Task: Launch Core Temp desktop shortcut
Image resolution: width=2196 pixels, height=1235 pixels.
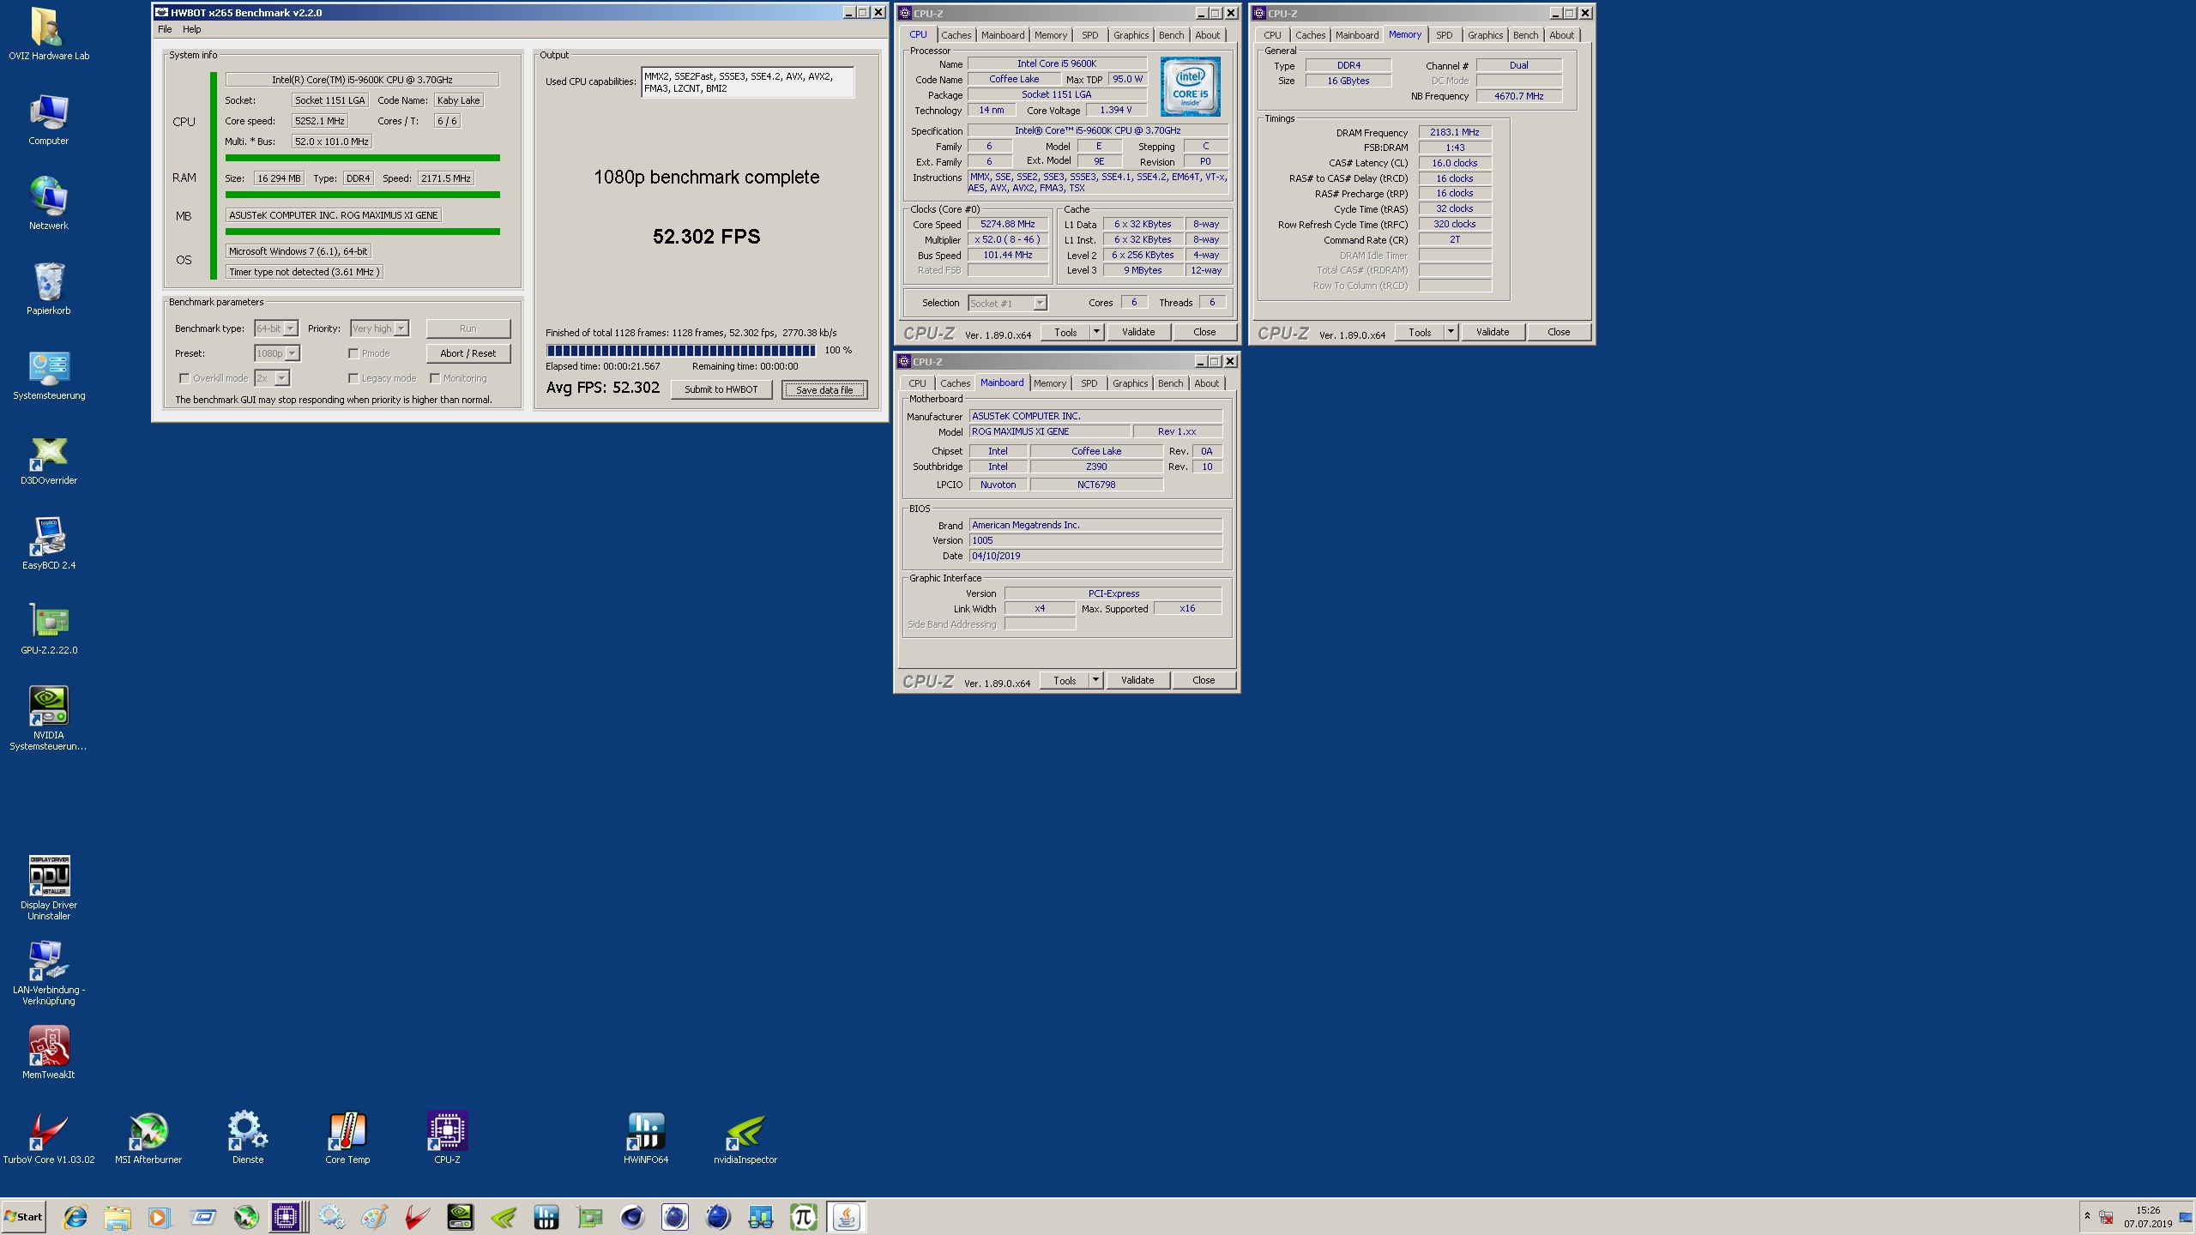Action: coord(347,1137)
